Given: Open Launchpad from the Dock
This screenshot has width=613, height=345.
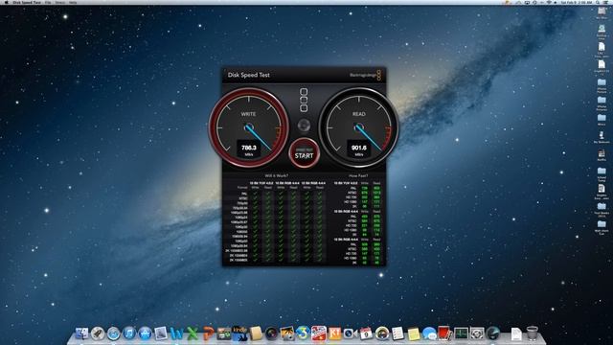Looking at the screenshot, I should pos(98,333).
